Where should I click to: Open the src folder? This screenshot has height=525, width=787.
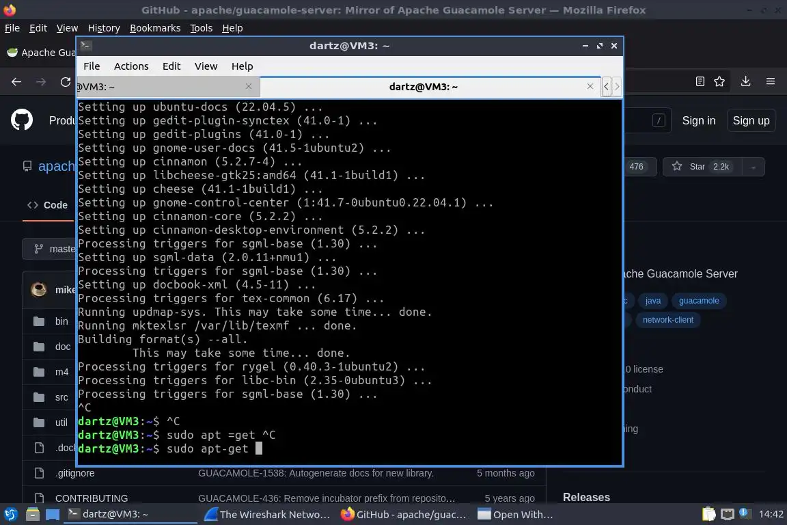pyautogui.click(x=61, y=397)
